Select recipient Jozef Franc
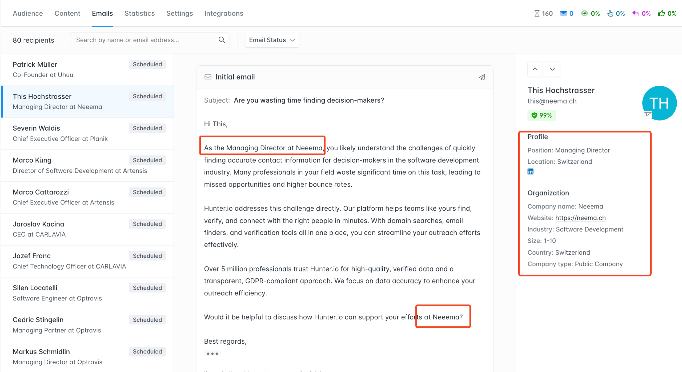Screen dimensions: 682x372 pos(88,261)
